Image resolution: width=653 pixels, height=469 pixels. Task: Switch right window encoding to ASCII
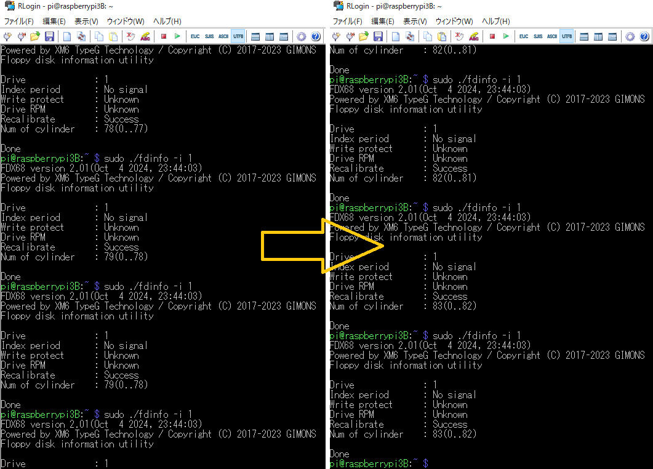(552, 36)
